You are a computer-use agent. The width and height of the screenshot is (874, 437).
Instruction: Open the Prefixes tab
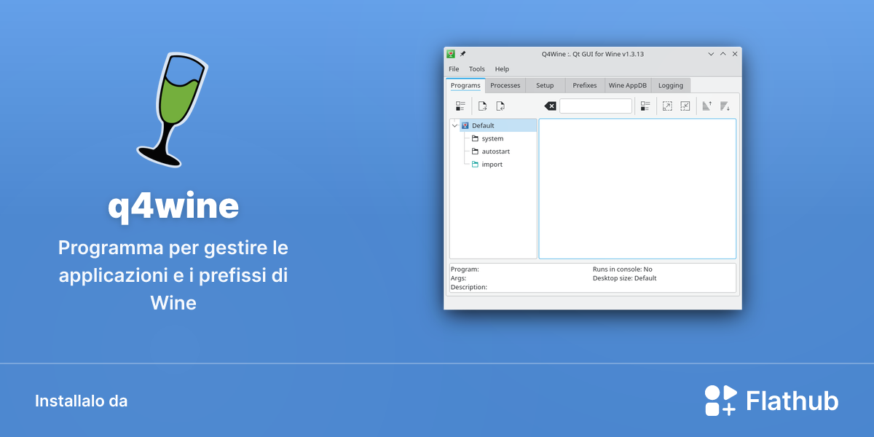[585, 85]
